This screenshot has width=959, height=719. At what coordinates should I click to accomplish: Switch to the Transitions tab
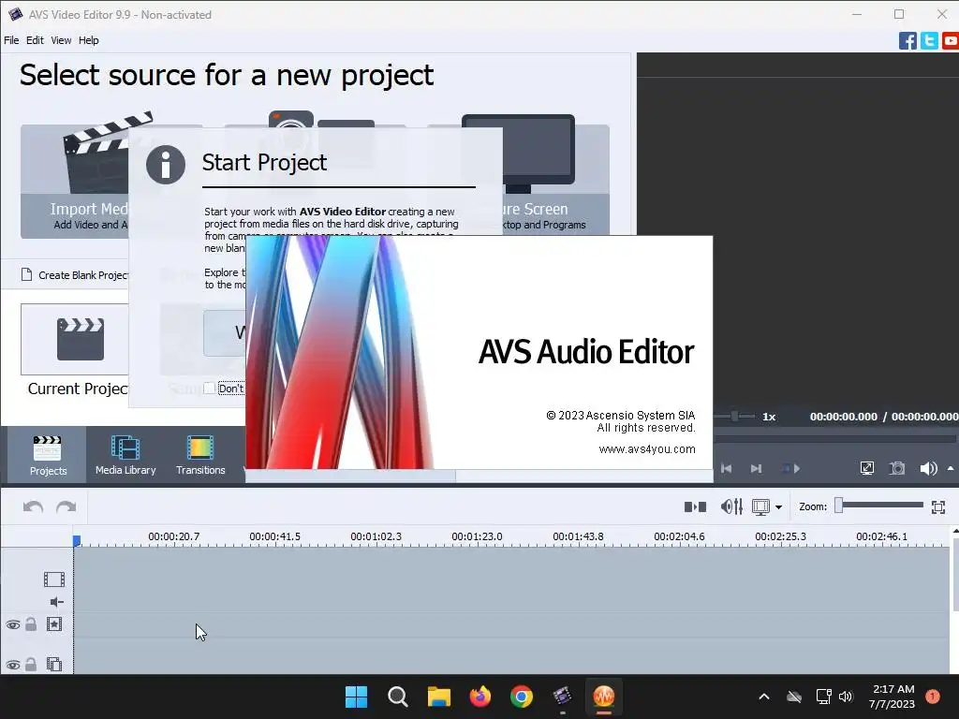point(200,455)
